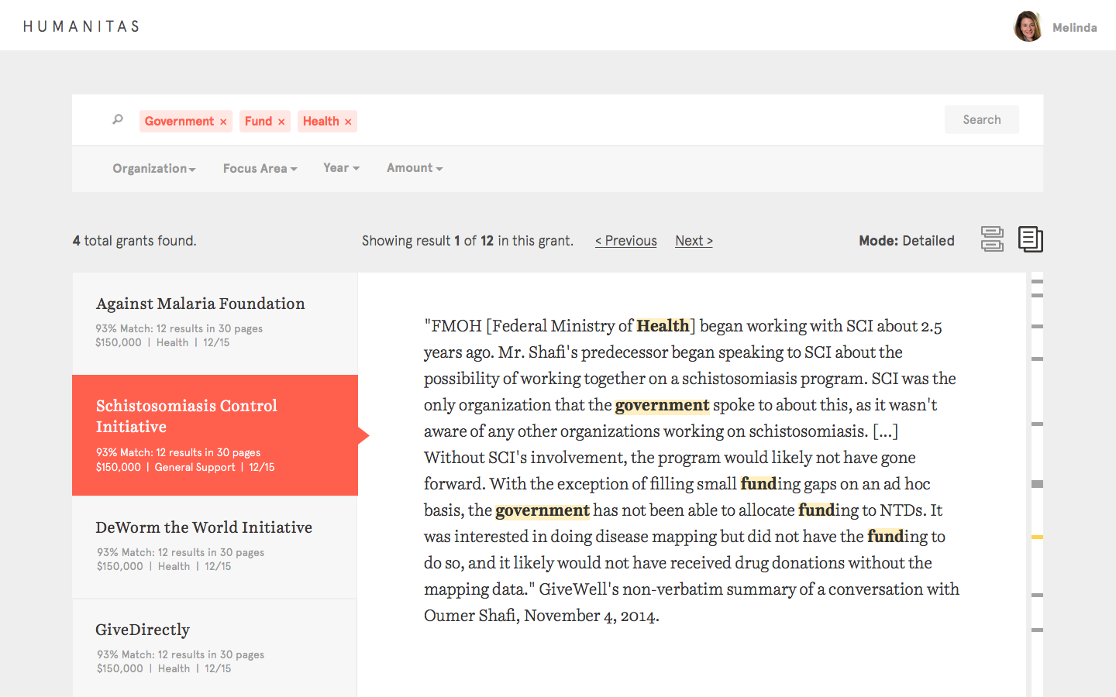The image size is (1116, 697).
Task: Select the detailed document mode icon
Action: (x=1031, y=239)
